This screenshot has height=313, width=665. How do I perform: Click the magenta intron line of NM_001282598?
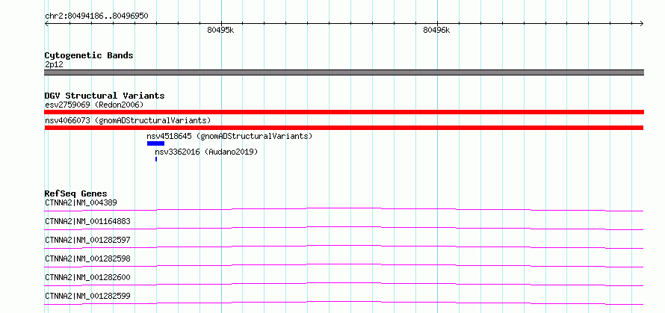tap(344, 265)
